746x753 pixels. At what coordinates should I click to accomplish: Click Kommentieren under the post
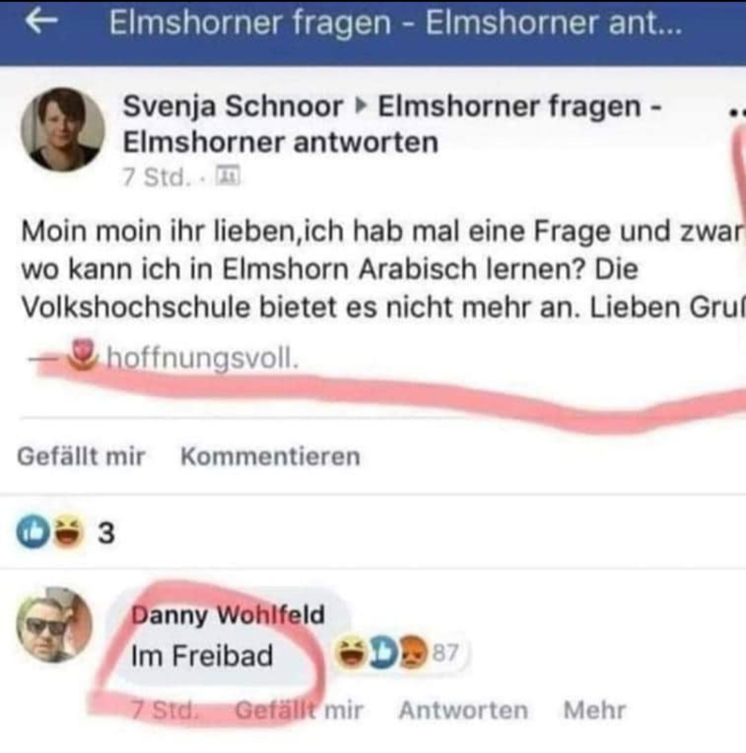[x=270, y=456]
